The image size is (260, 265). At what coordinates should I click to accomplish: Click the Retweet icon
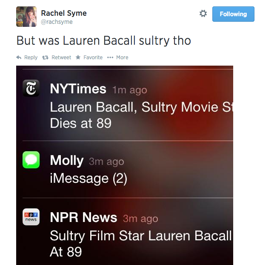tap(46, 58)
